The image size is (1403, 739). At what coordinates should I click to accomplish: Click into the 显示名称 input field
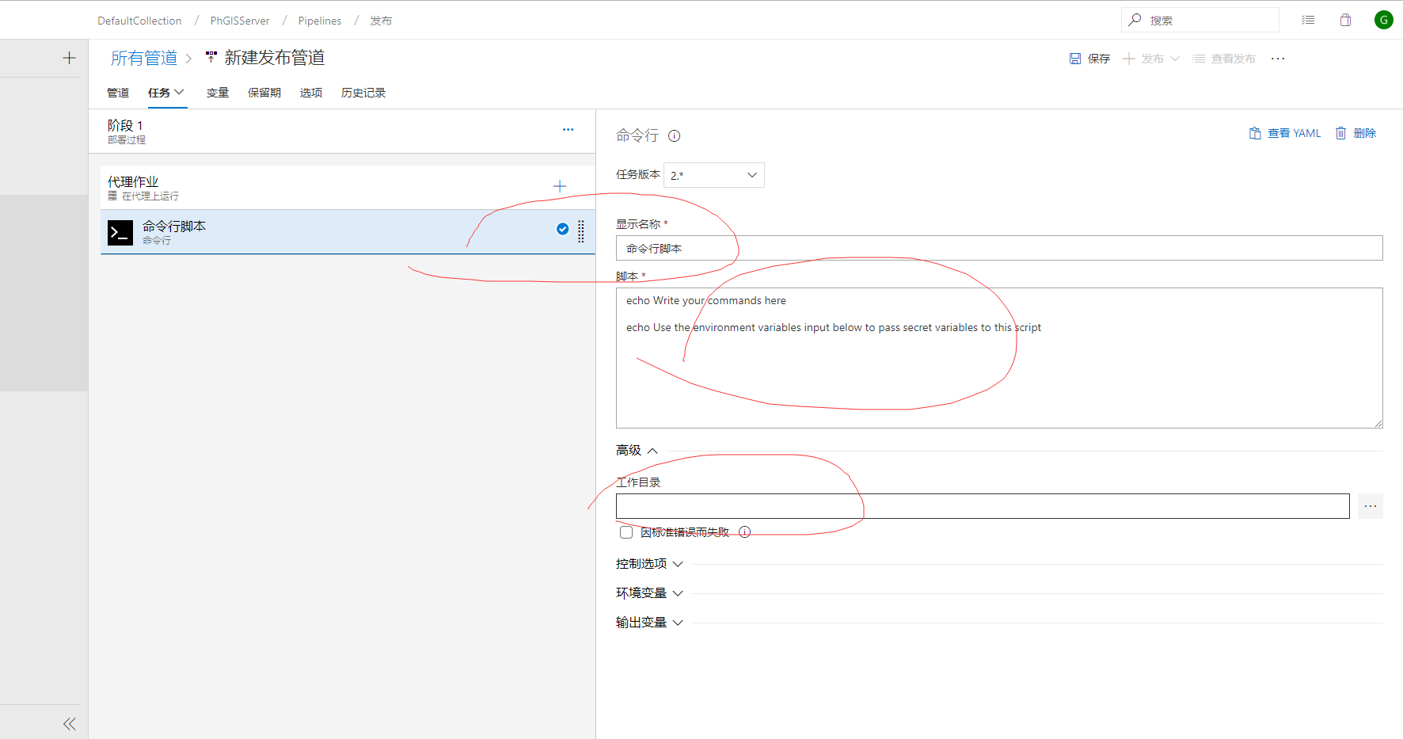[x=998, y=248]
